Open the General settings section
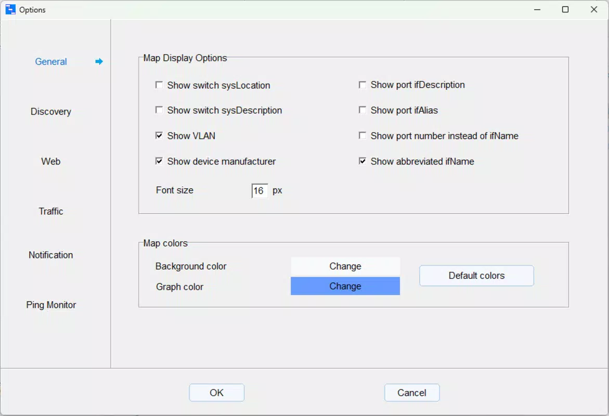Screen dimensions: 609x416 (51, 62)
